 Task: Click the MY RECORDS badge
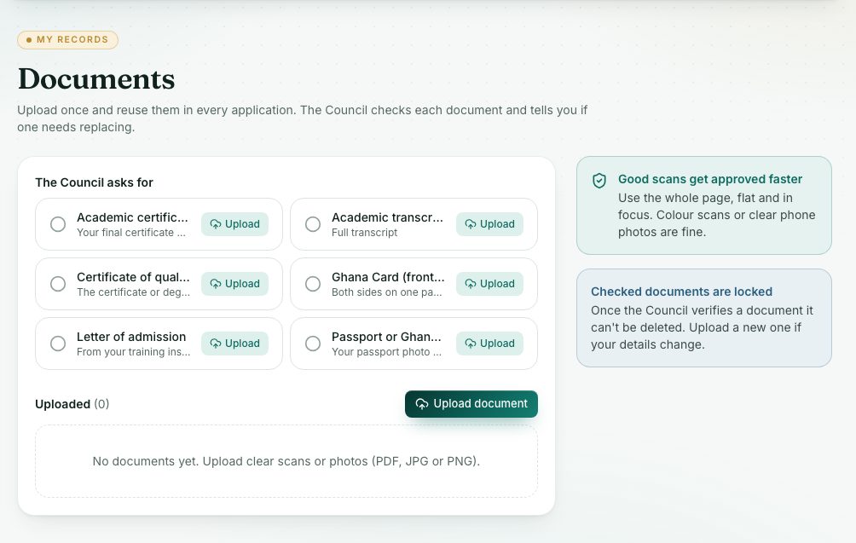pos(67,40)
